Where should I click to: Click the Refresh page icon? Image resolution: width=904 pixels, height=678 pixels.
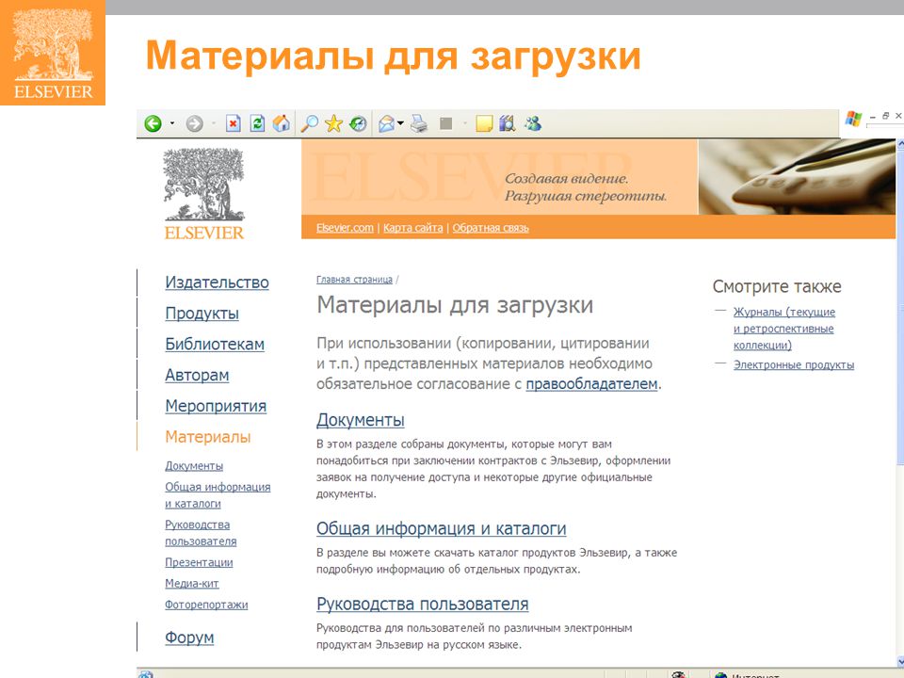pyautogui.click(x=257, y=123)
